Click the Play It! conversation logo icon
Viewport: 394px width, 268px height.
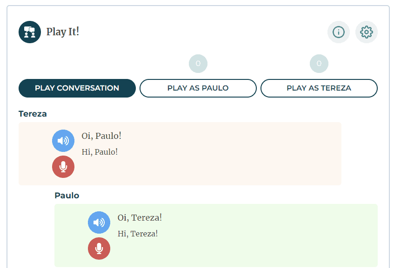(30, 32)
